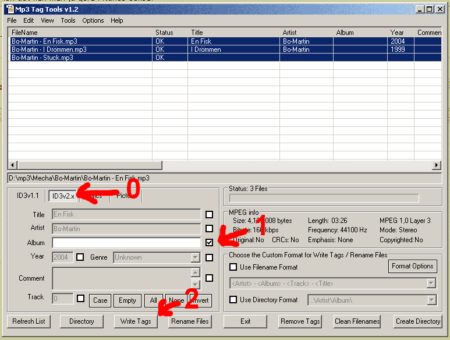
Task: Click Comment box scroll down arrow
Action: point(195,284)
